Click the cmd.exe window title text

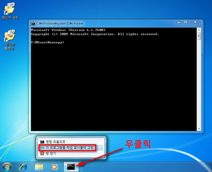[60, 23]
